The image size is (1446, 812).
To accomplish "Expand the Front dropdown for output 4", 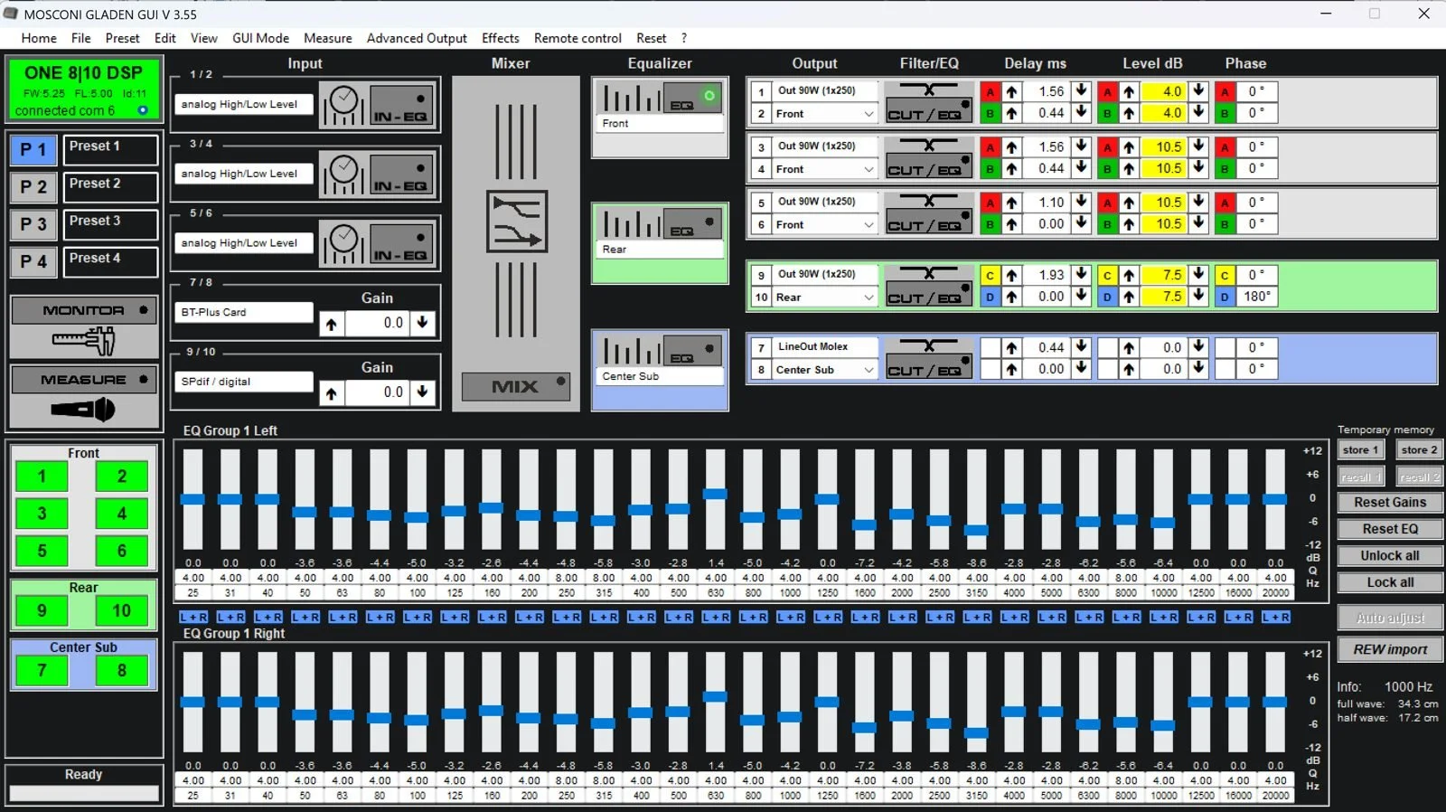I will click(x=869, y=169).
